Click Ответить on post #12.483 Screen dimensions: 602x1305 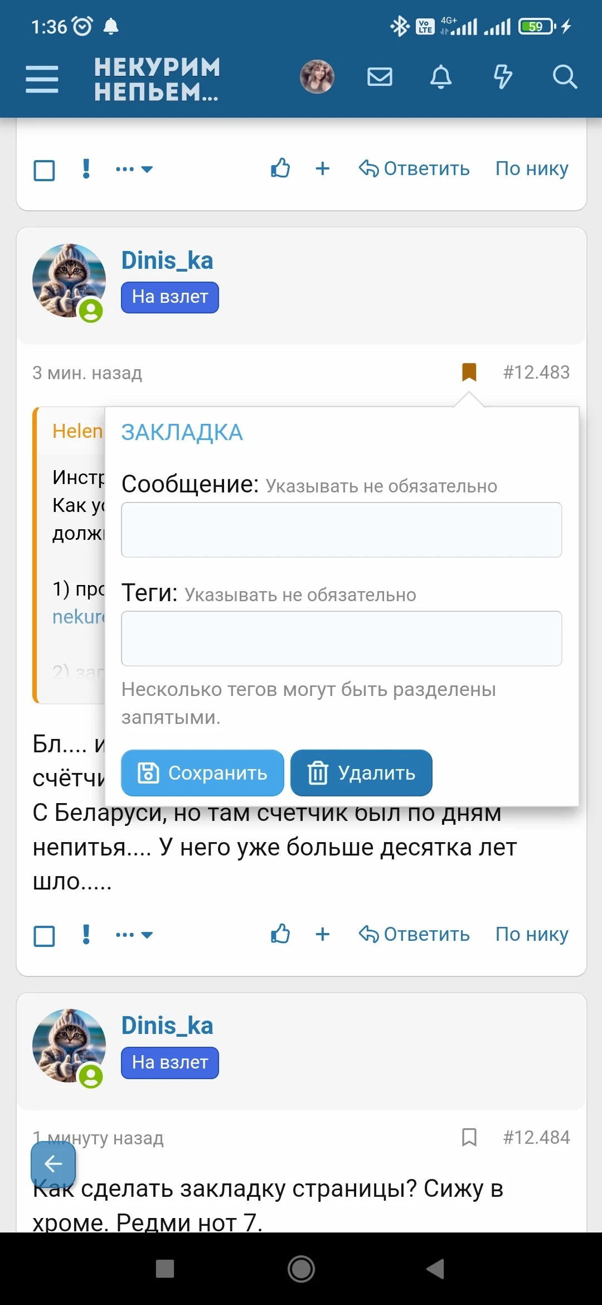tap(414, 934)
